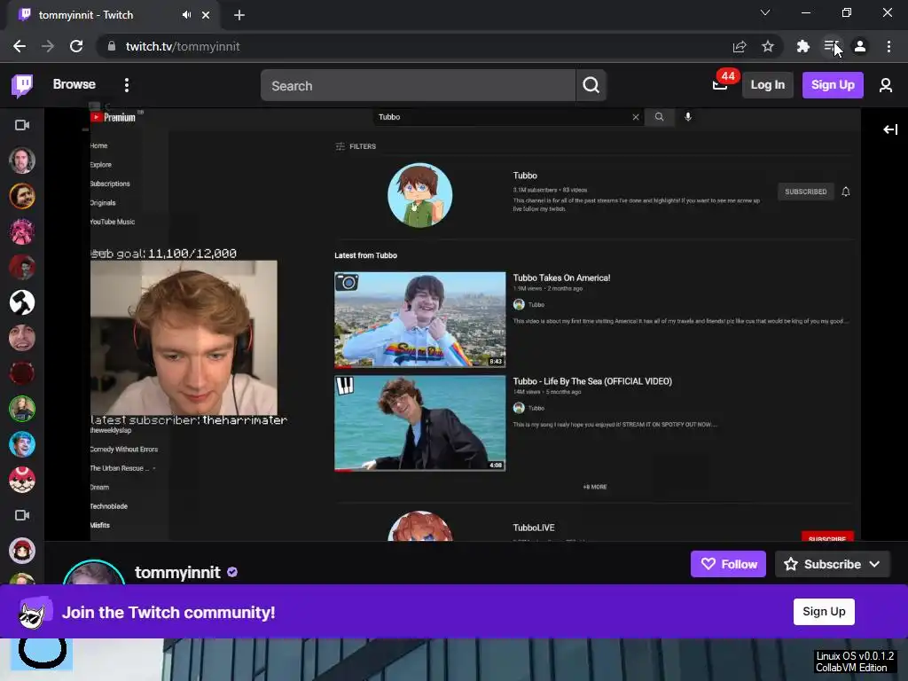
Task: Open the white hammer logo channel avatar
Action: pos(22,302)
